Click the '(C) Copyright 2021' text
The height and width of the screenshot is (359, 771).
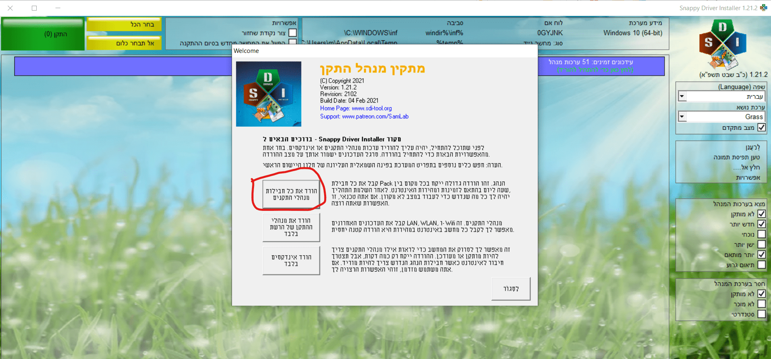click(342, 81)
